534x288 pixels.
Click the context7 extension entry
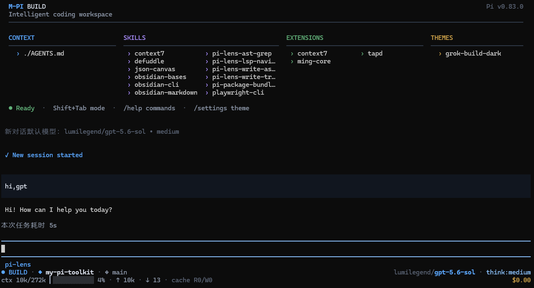click(x=312, y=53)
